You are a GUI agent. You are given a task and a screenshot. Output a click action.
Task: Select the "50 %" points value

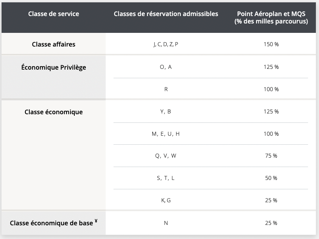(271, 178)
